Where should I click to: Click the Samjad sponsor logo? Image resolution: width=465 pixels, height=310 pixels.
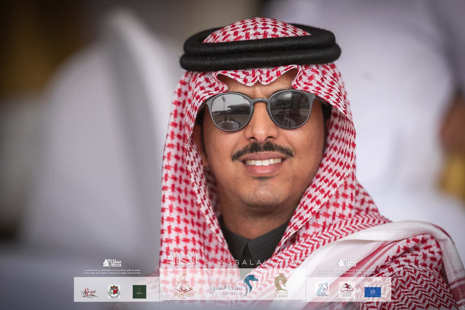[89, 292]
